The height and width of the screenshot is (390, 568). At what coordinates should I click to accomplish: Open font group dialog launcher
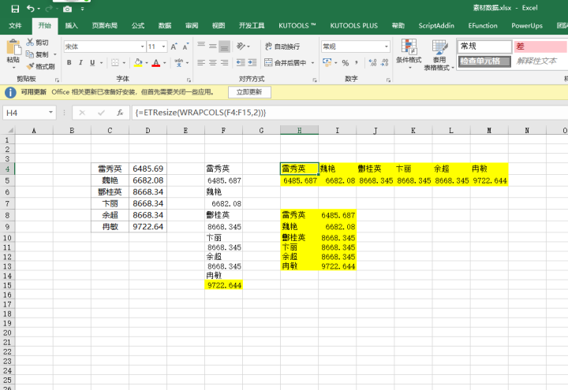pos(189,80)
